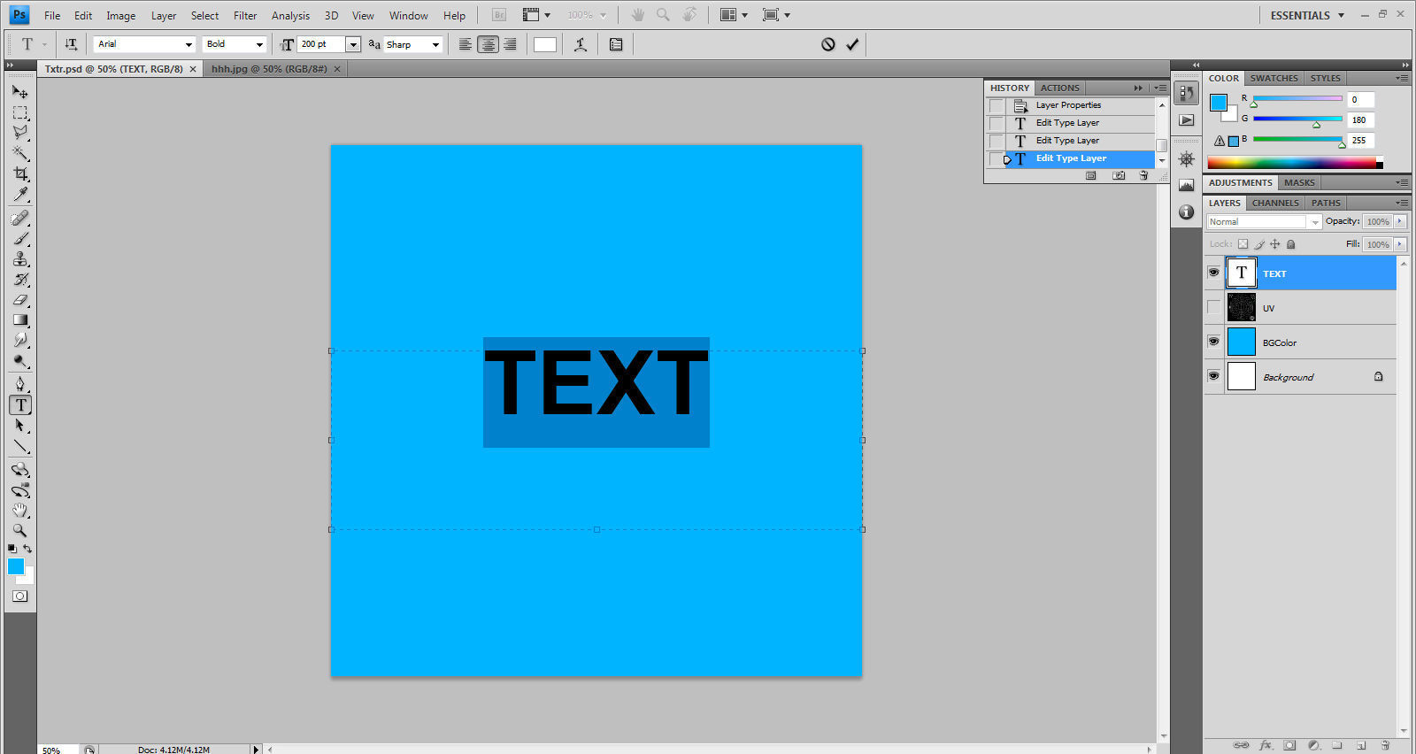The image size is (1416, 754).
Task: Pick the Polygonal Lasso tool
Action: click(20, 133)
